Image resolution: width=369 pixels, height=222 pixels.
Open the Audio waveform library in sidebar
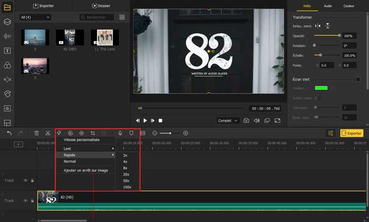pos(7,36)
